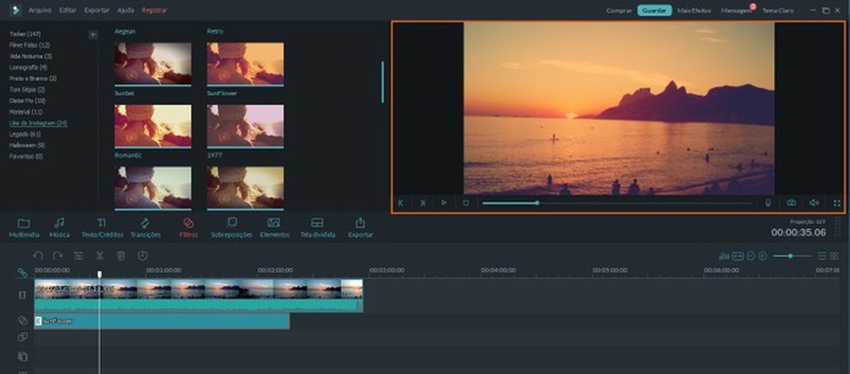
Task: Delete clip with the trash icon
Action: click(121, 256)
